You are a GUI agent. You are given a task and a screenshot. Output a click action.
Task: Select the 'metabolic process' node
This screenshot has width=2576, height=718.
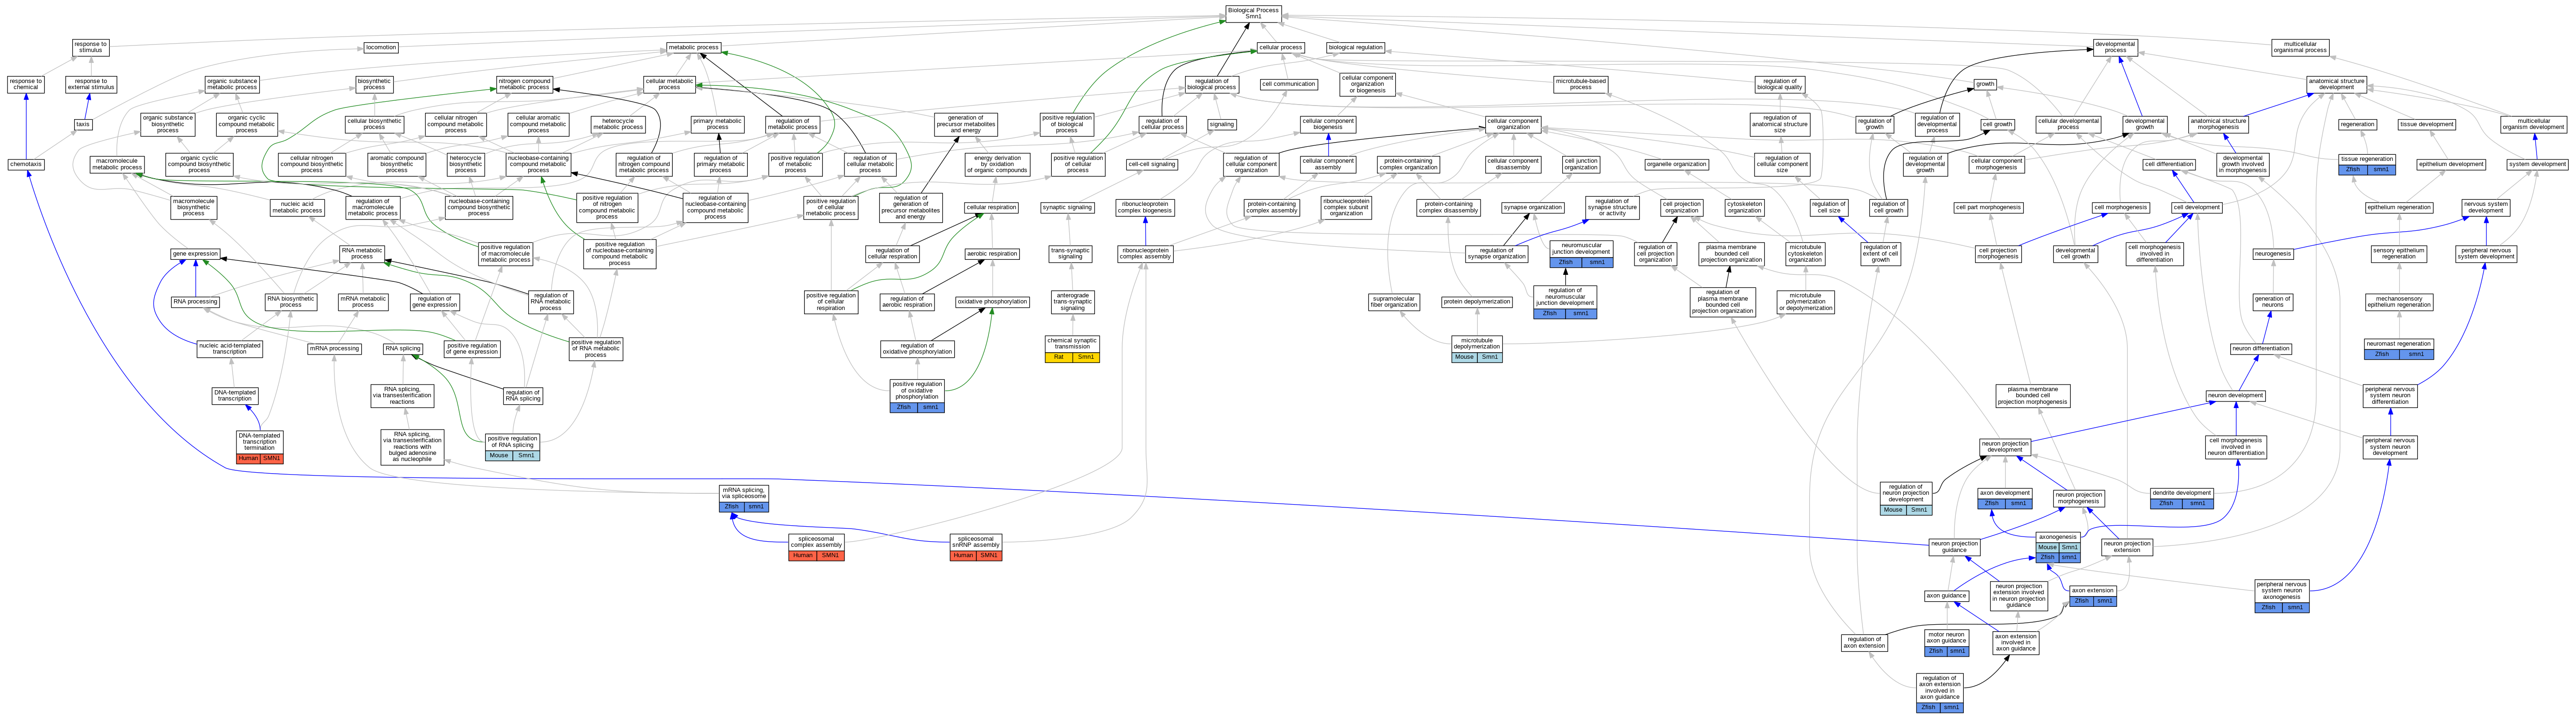[694, 47]
